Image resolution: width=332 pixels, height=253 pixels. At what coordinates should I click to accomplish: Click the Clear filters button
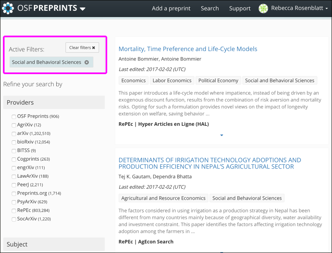(82, 48)
